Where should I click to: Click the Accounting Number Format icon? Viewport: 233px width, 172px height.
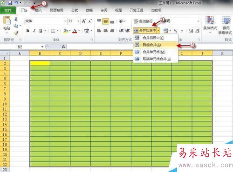[166, 31]
